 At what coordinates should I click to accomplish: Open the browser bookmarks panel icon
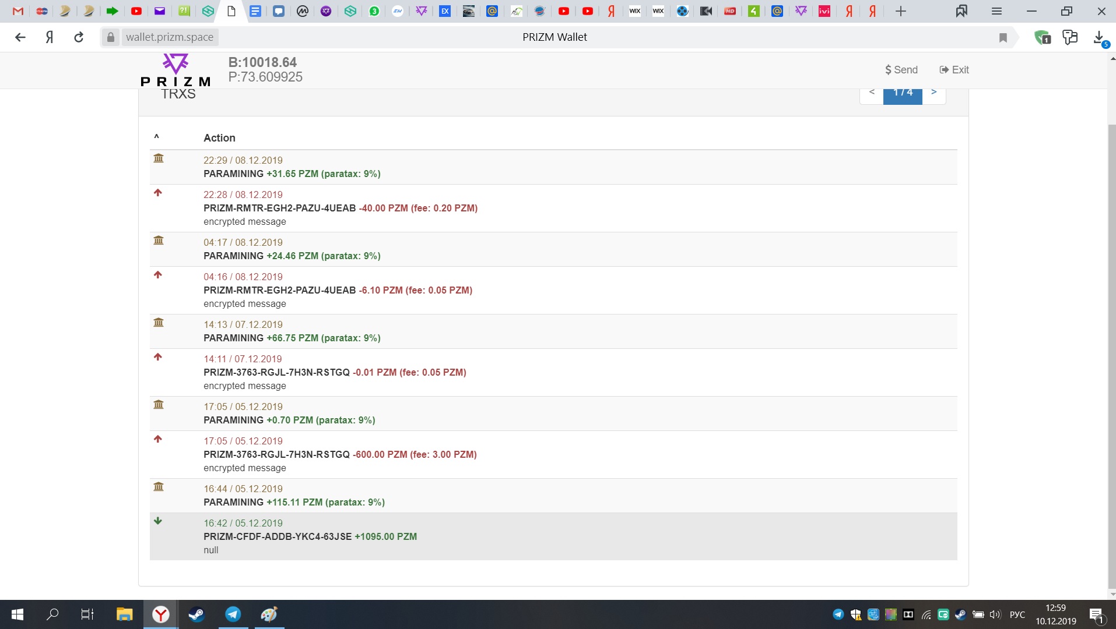click(x=961, y=11)
